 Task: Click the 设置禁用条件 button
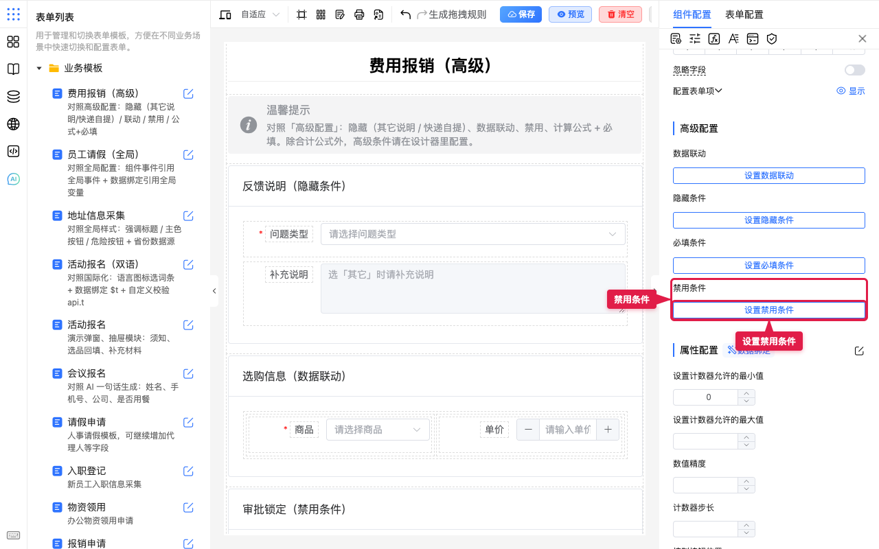coord(769,310)
